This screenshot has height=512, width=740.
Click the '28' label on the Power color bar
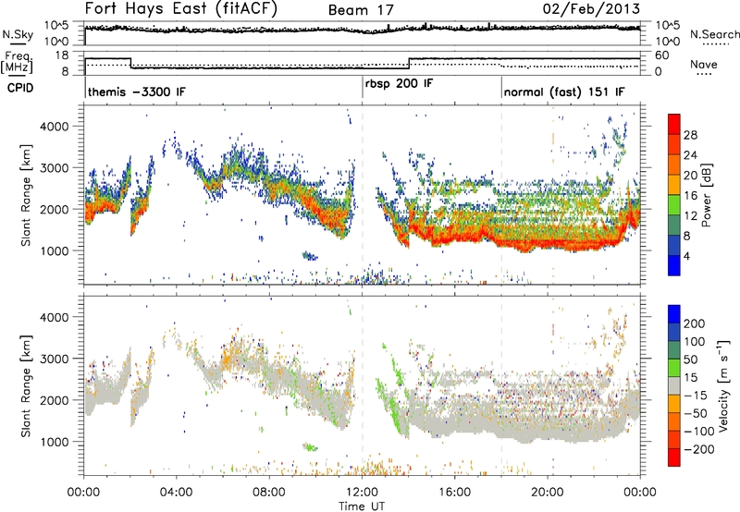690,135
